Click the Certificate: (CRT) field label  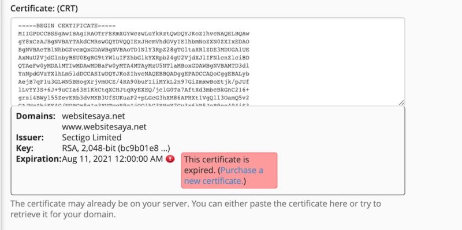coord(44,9)
